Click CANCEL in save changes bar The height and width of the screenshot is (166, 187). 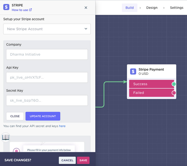point(67,160)
